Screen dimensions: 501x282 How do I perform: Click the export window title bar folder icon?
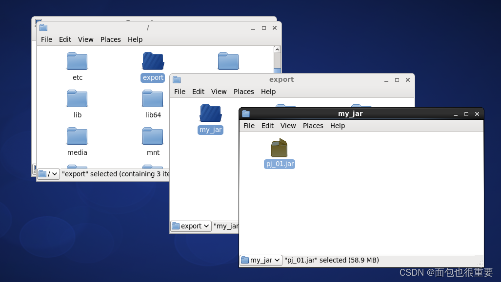(x=177, y=80)
